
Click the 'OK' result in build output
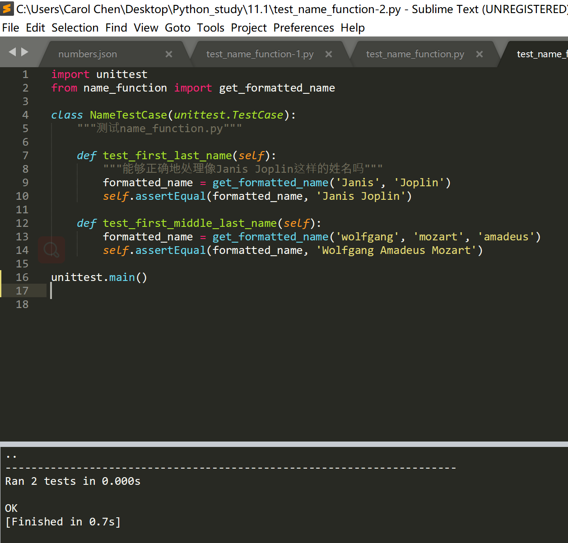[x=11, y=508]
